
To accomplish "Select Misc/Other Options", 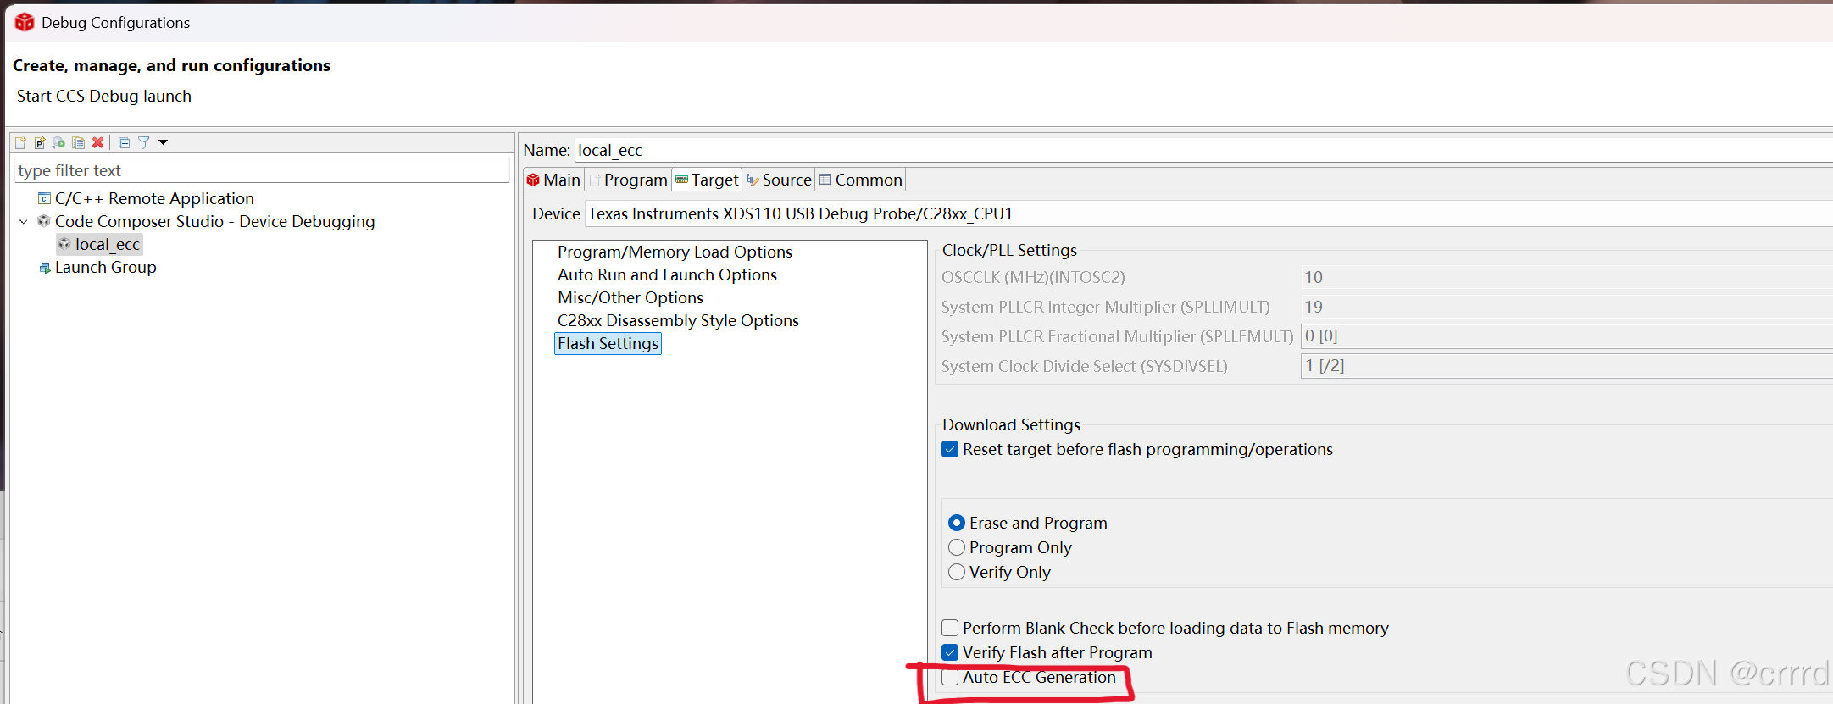I will tap(630, 297).
